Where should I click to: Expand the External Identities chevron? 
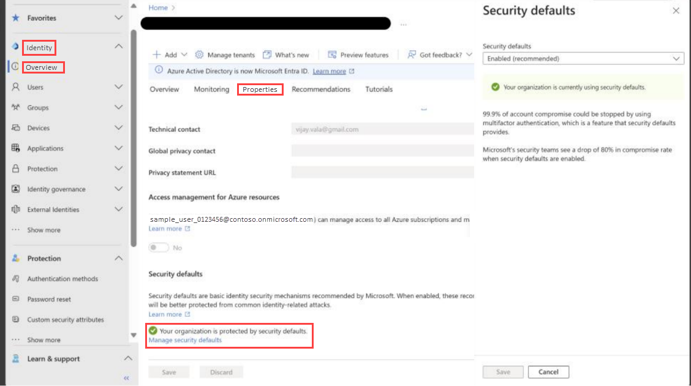(119, 210)
